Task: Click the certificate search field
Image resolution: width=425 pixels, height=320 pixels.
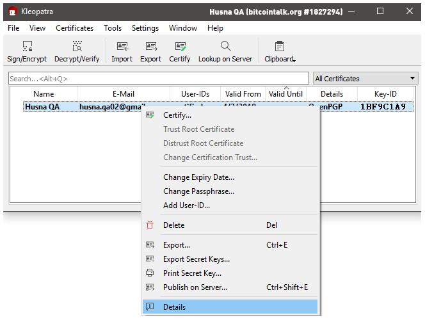Action: pyautogui.click(x=159, y=79)
